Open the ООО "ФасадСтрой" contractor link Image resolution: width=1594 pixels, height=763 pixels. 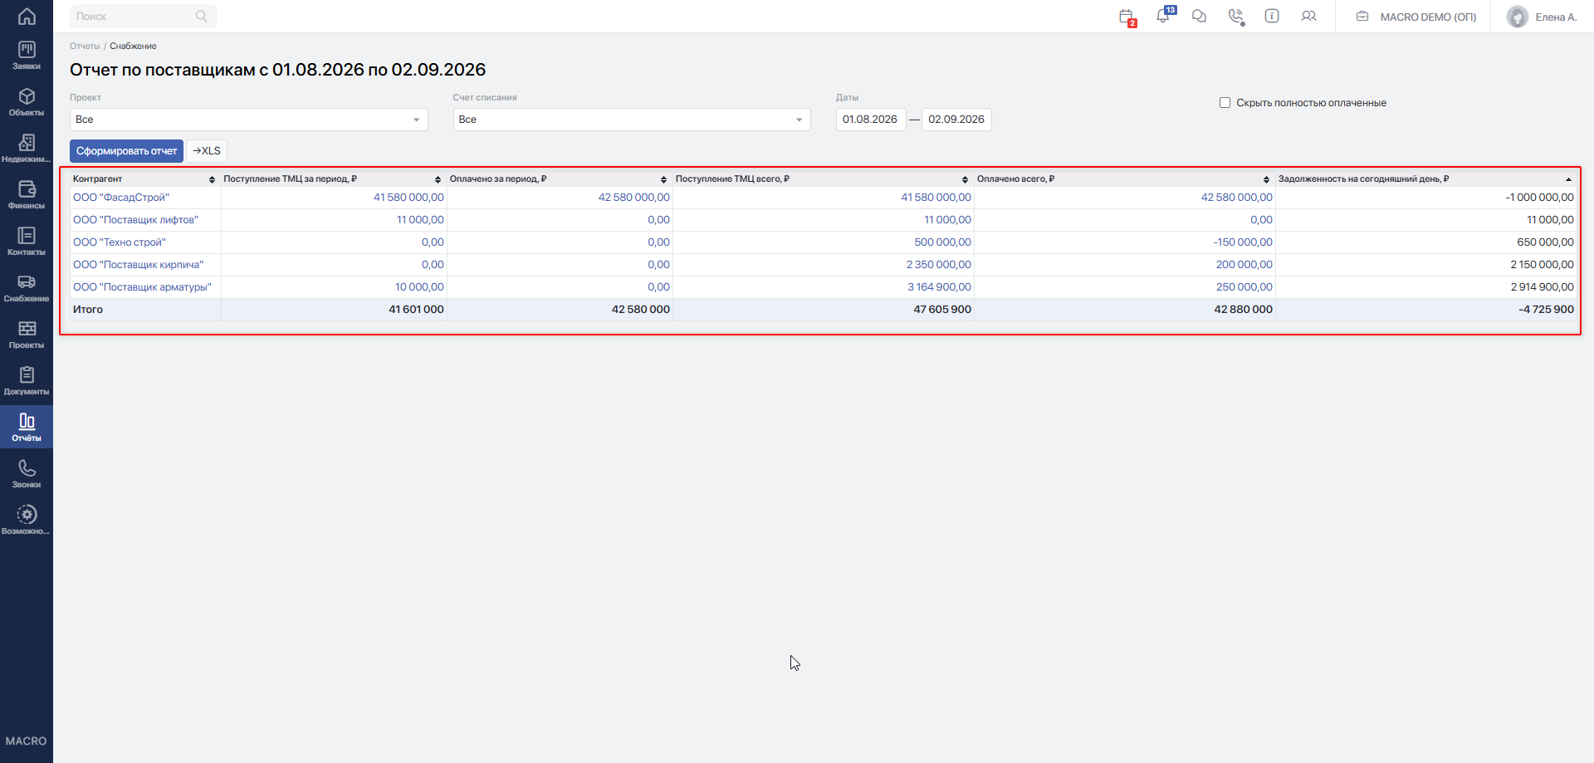(x=121, y=198)
